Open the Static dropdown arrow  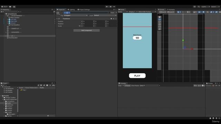pos(116,13)
